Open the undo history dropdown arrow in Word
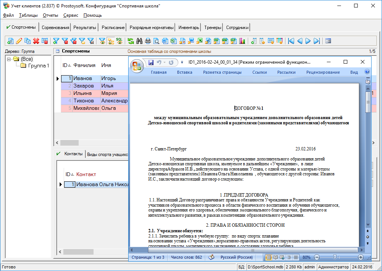Screen dimensions: 382x271 [x=164, y=63]
